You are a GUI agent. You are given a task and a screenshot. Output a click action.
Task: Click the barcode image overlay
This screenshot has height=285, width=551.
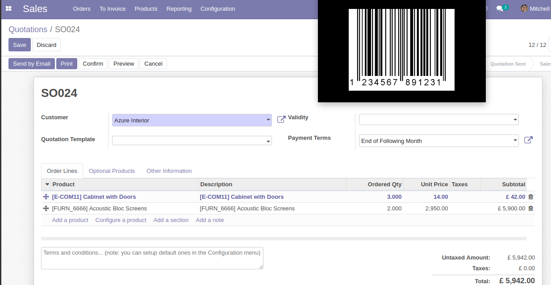(401, 50)
